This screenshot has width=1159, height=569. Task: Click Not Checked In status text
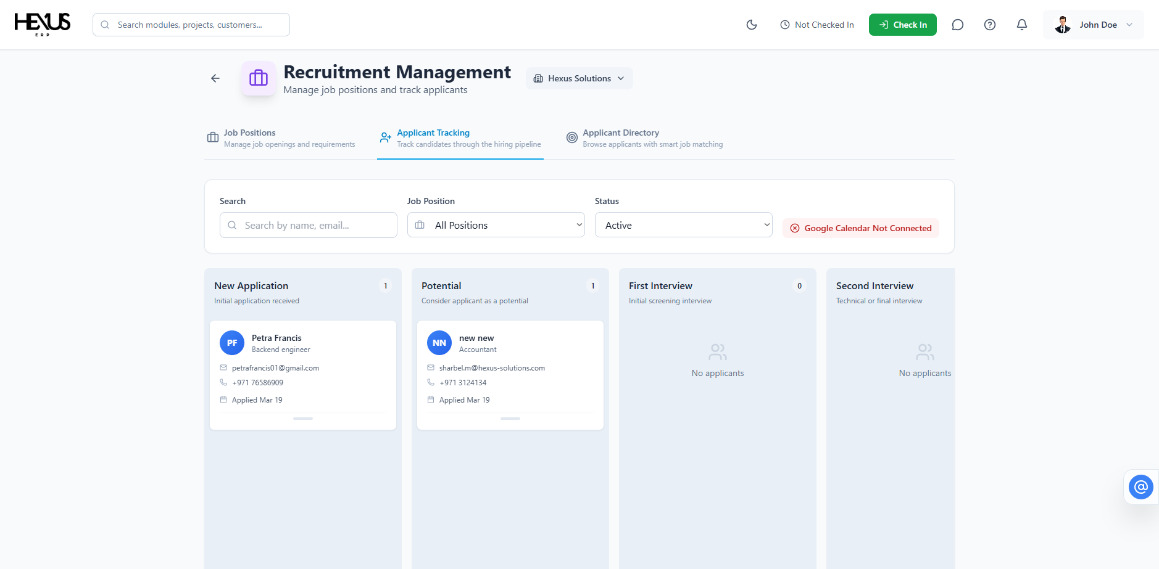[x=825, y=25]
